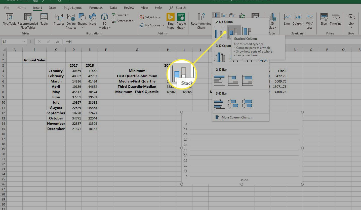
Task: Expand the Screenshot dropdown
Action: [x=133, y=21]
